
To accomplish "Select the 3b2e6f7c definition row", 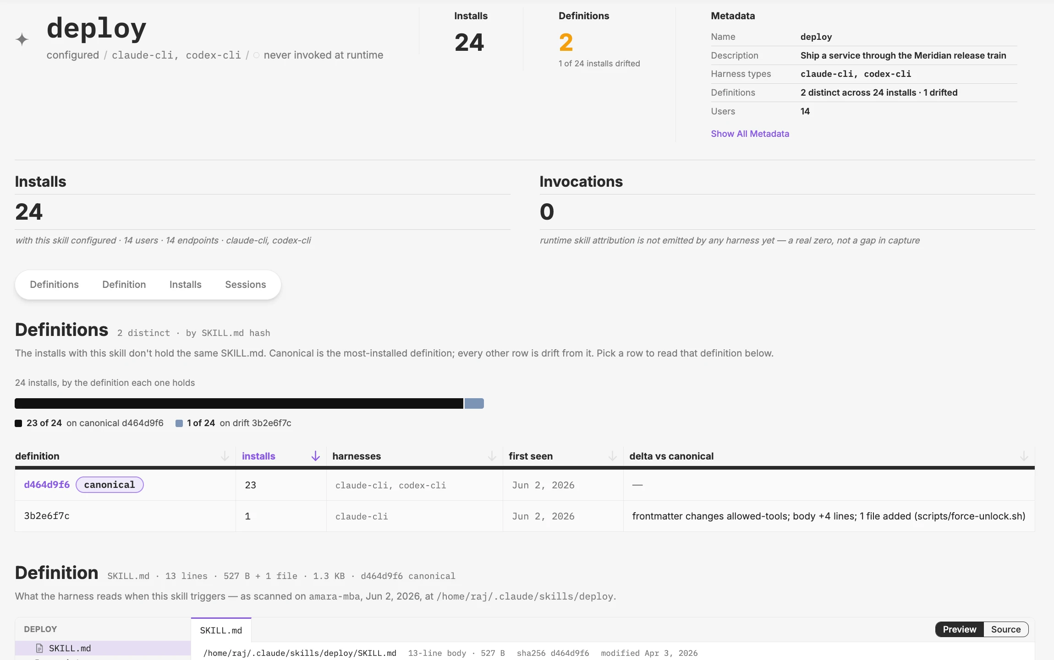I will pos(525,516).
